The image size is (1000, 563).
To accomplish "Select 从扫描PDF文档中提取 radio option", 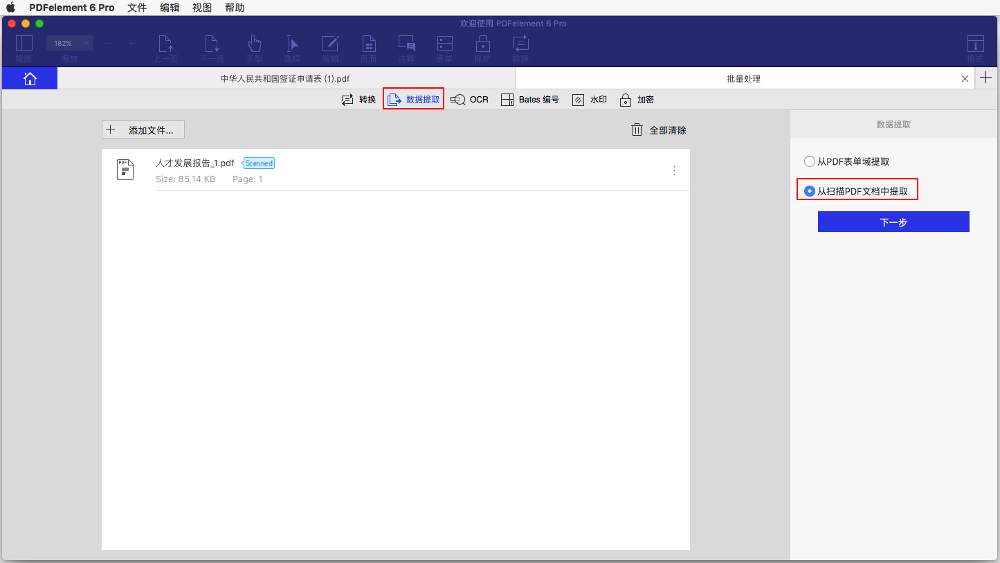I will [810, 190].
